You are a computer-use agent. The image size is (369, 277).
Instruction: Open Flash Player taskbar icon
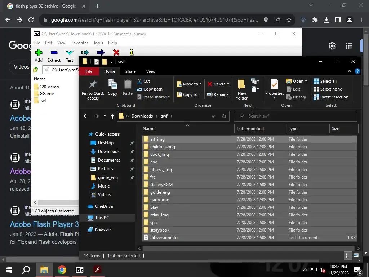point(97,270)
